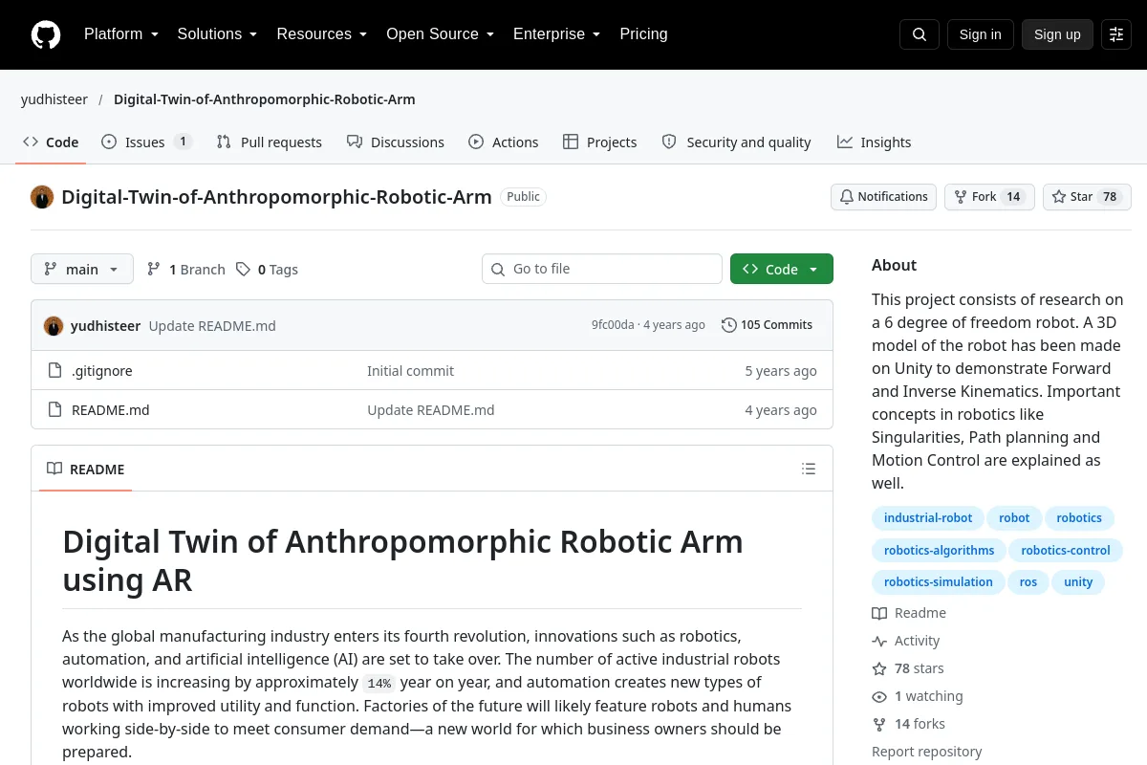Select the robot topic tag
This screenshot has height=765, width=1147.
click(x=1014, y=518)
